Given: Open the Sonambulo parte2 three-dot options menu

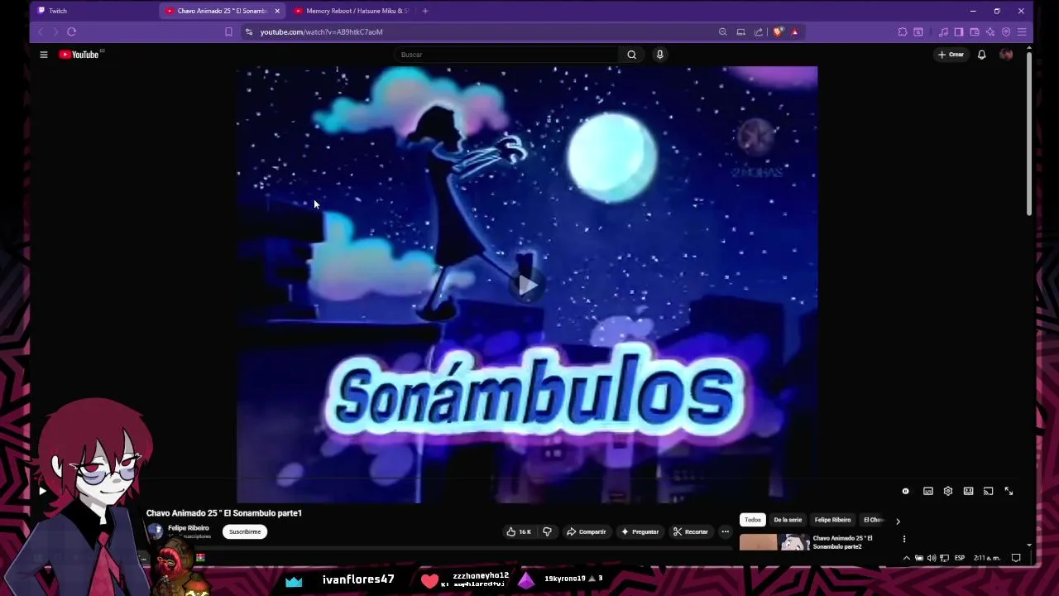Looking at the screenshot, I should point(903,539).
